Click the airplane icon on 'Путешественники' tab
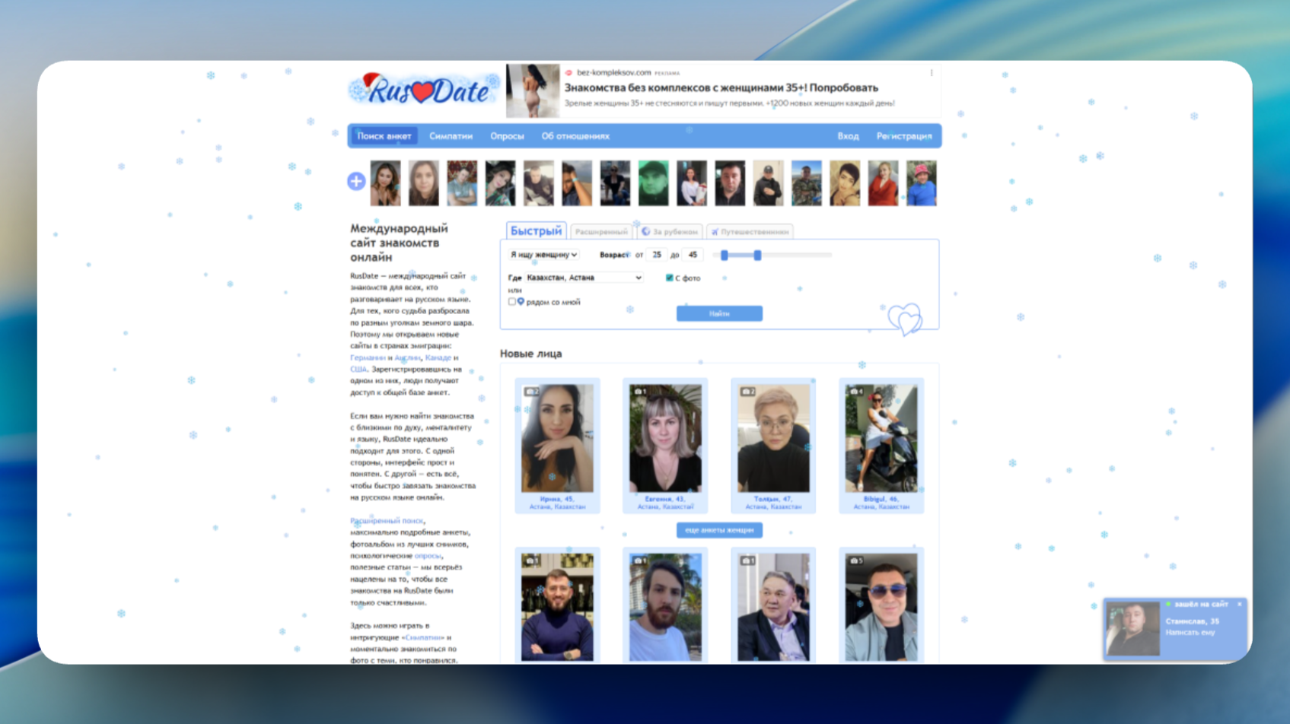1290x724 pixels. (715, 232)
